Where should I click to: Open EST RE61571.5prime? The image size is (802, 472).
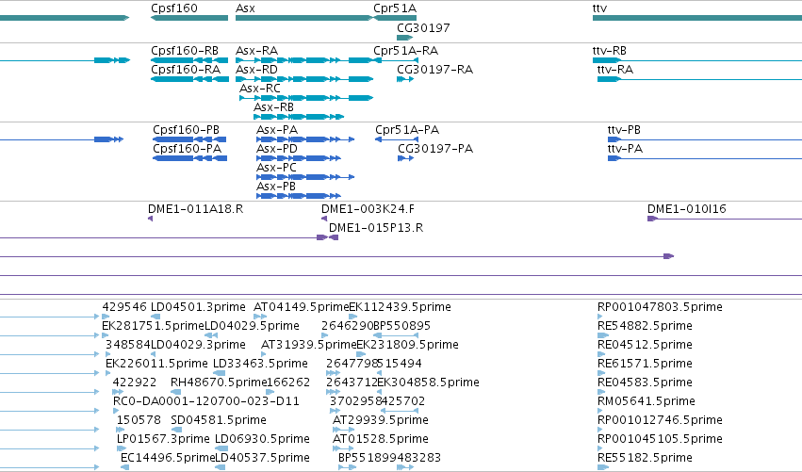tap(645, 364)
